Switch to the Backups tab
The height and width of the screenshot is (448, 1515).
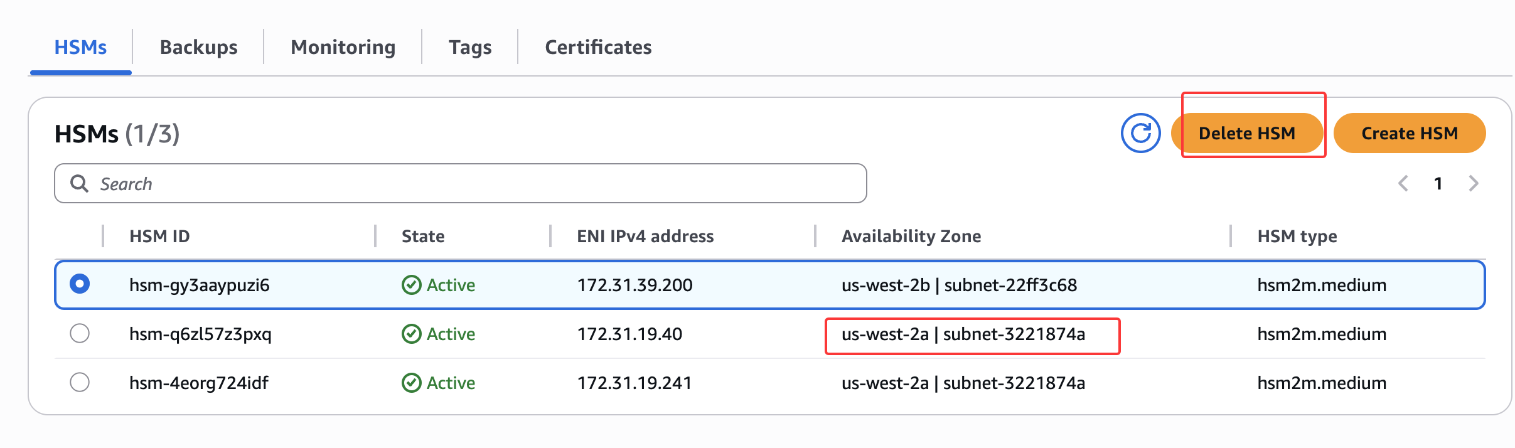pyautogui.click(x=198, y=47)
